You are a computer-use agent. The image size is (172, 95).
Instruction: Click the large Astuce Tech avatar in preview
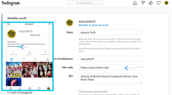[12, 34]
